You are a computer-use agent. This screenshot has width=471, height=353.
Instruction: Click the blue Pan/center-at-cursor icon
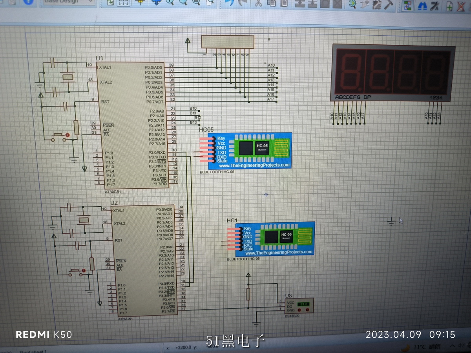tap(157, 2)
